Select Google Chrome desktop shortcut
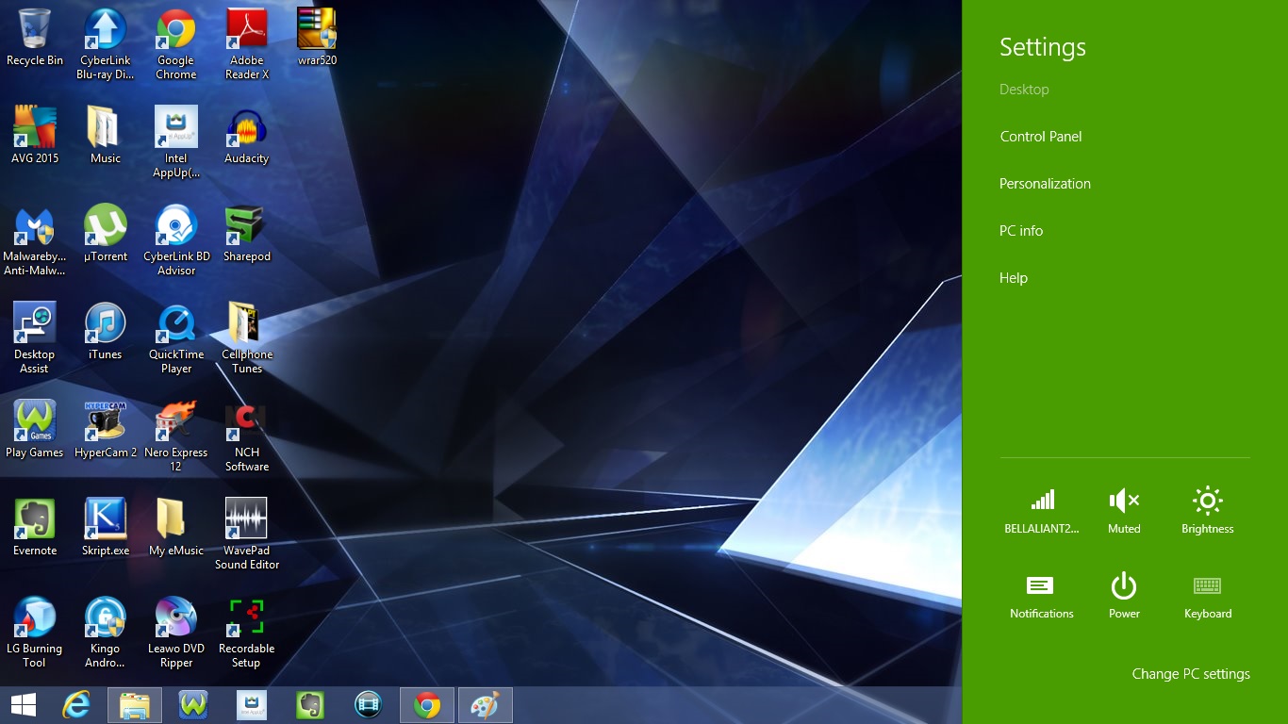1288x724 pixels. coord(176,44)
